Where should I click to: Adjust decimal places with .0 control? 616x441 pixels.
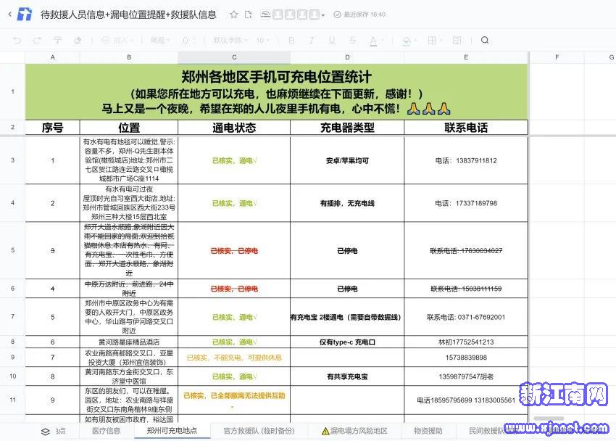pyautogui.click(x=189, y=40)
